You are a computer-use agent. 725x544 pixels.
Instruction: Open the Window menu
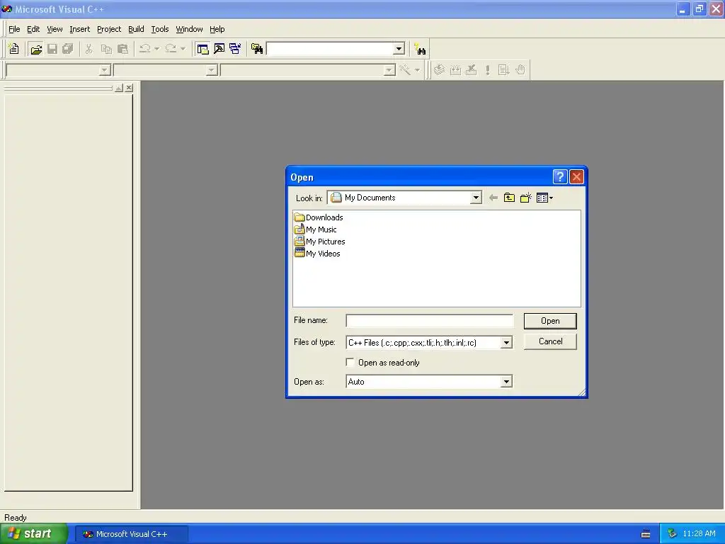tap(189, 29)
